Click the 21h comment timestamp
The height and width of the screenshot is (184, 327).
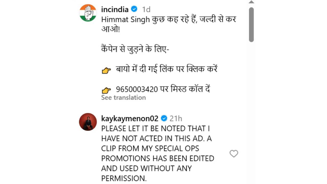pyautogui.click(x=176, y=119)
